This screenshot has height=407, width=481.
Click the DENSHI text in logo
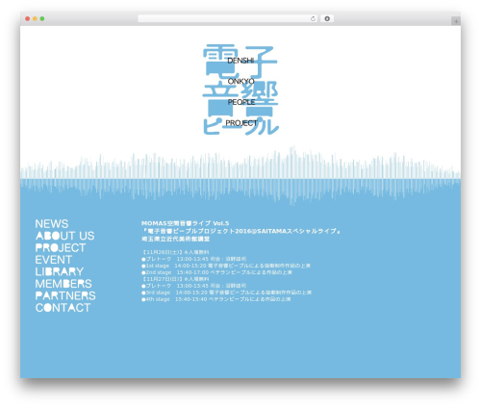point(240,61)
